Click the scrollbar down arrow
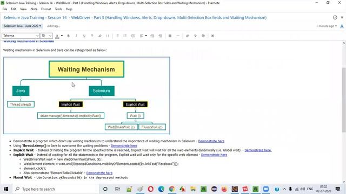346x194 pixels. pyautogui.click(x=344, y=182)
